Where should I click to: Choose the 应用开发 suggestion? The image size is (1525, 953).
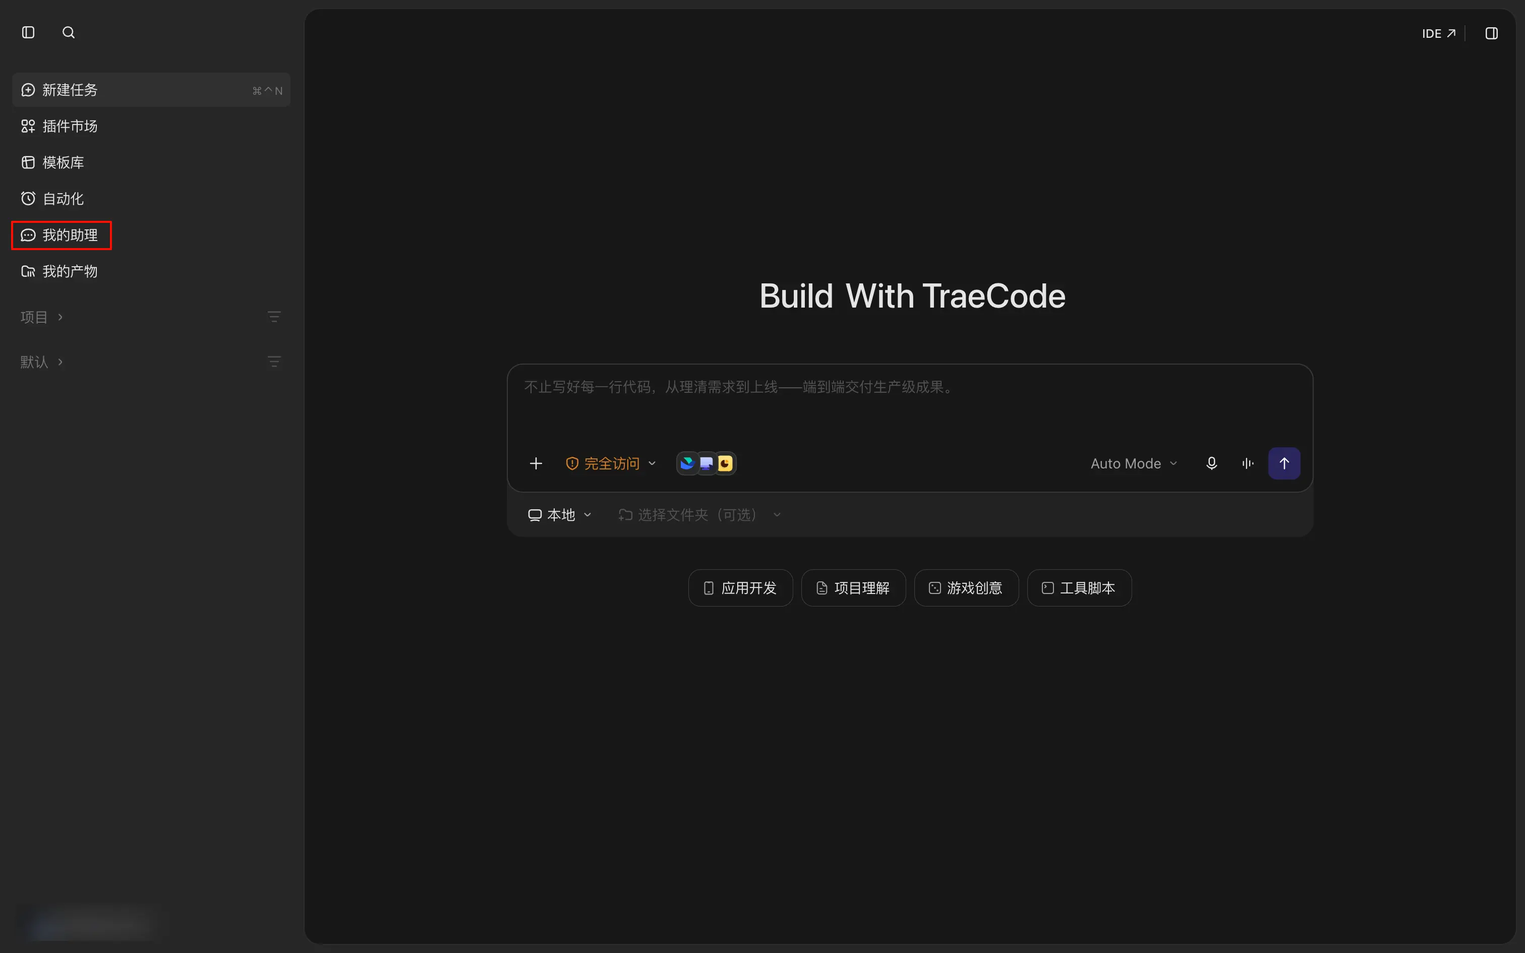[740, 588]
